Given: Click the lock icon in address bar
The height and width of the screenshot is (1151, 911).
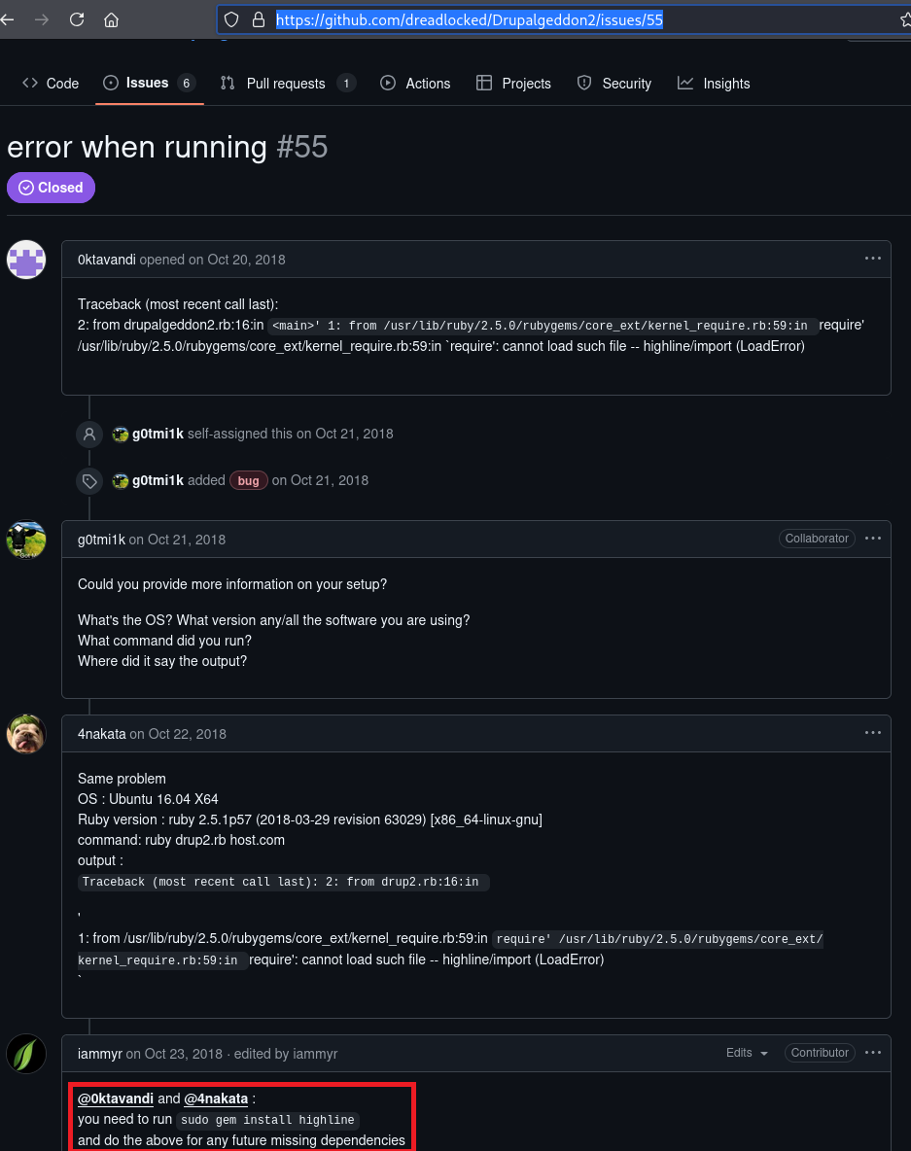Looking at the screenshot, I should click(258, 19).
